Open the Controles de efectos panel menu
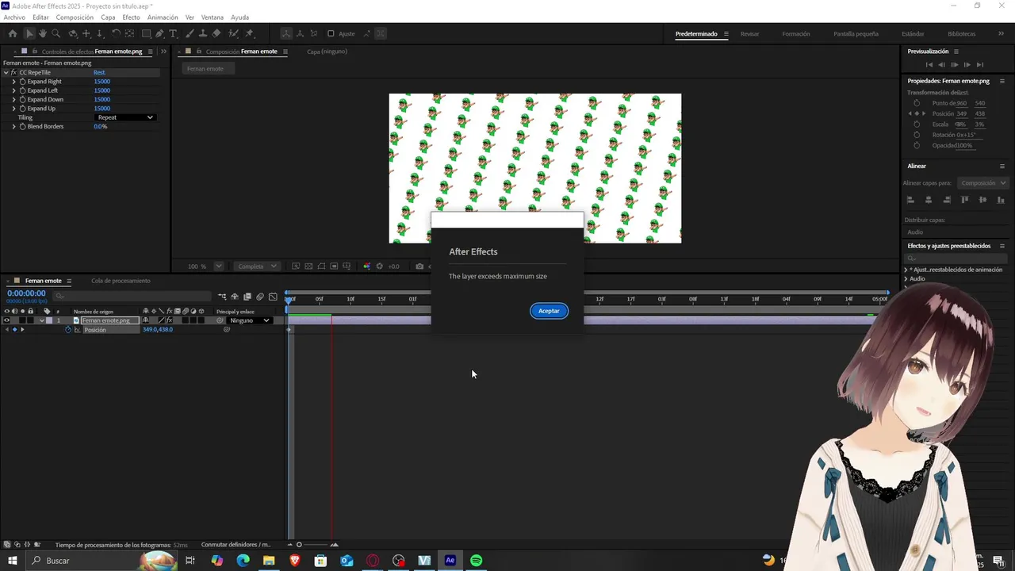1015x571 pixels. [150, 52]
